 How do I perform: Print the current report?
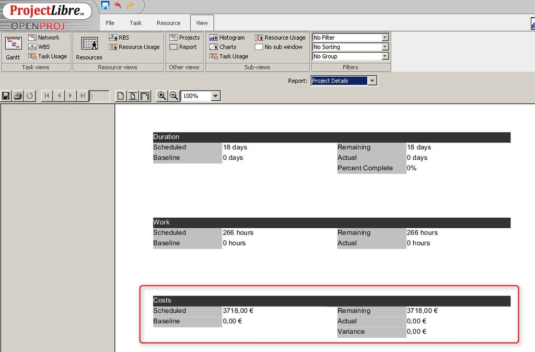click(x=18, y=96)
